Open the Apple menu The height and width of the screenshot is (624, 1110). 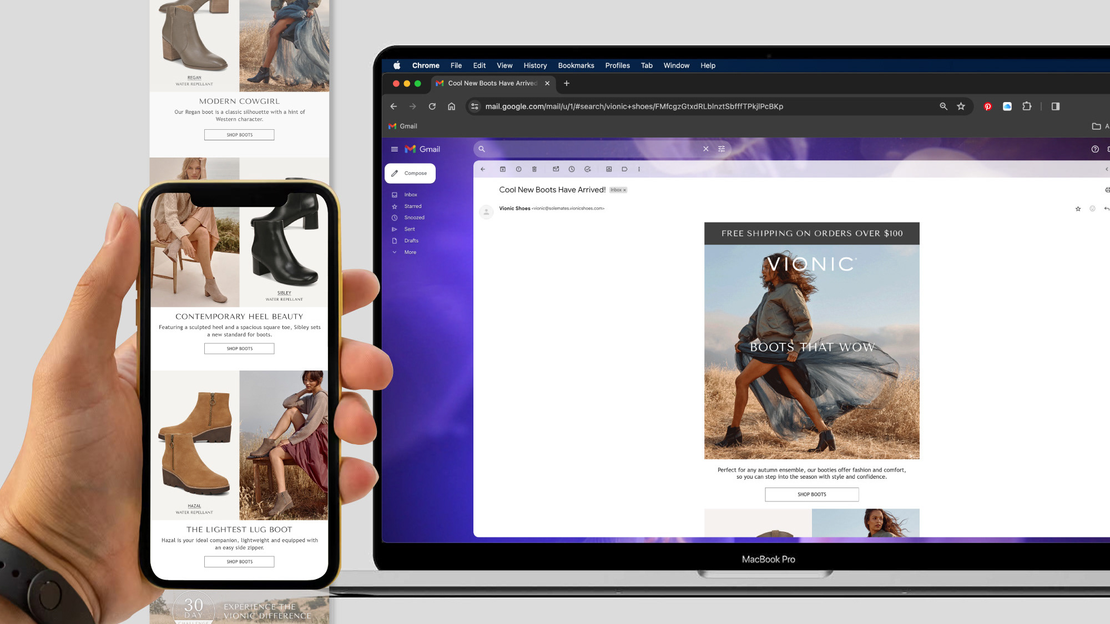(397, 65)
